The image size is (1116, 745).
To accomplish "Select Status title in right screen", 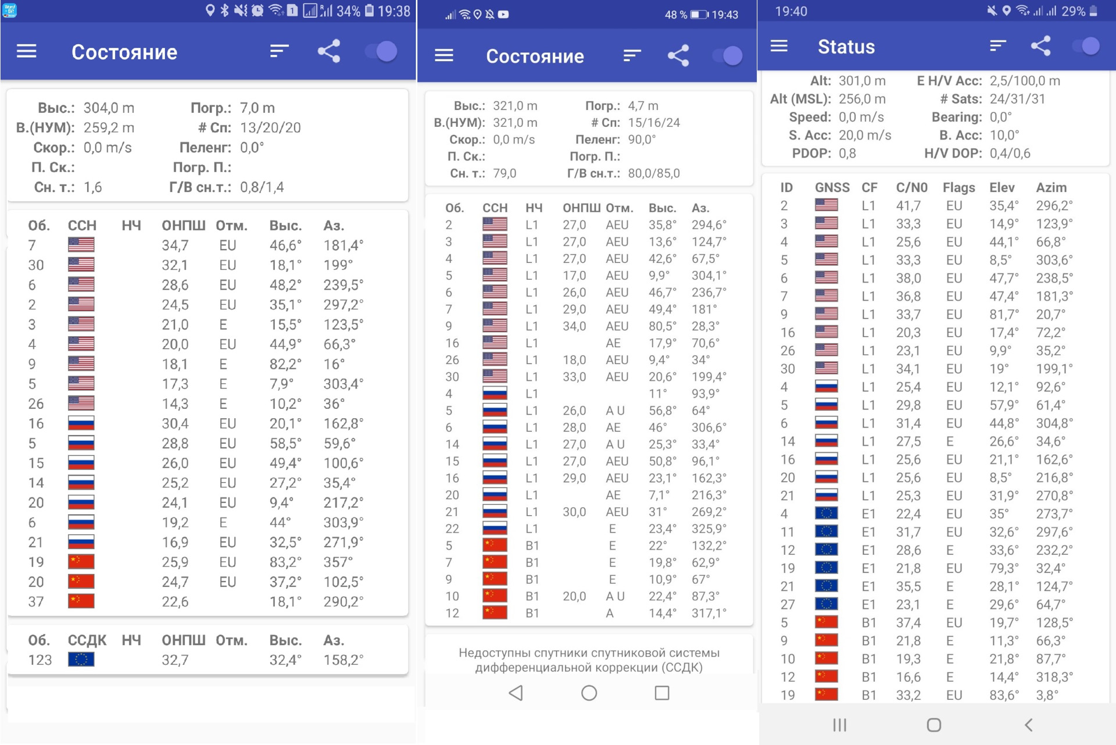I will click(x=846, y=46).
